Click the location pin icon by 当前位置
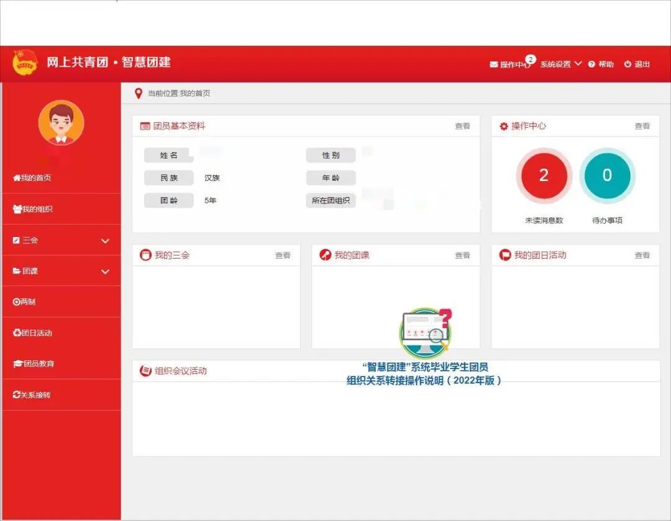671x521 pixels. click(x=139, y=94)
